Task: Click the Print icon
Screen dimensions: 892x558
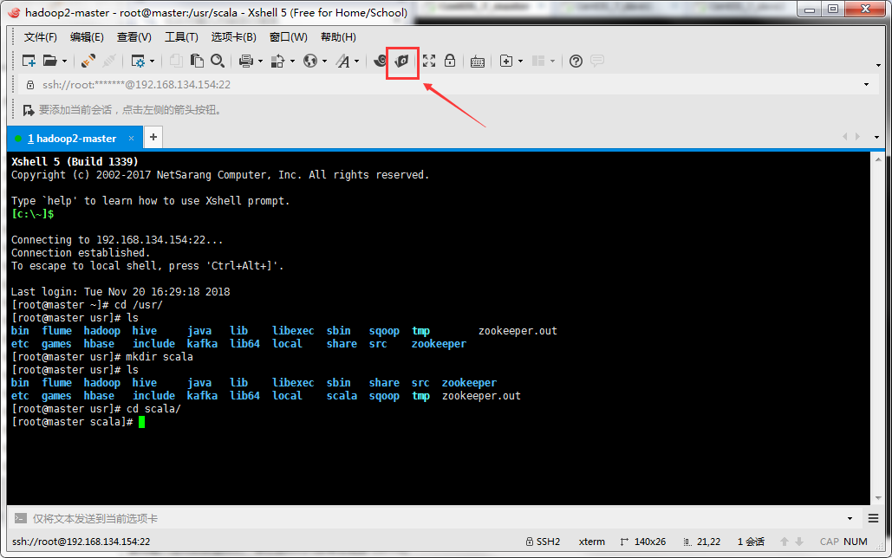Action: click(x=246, y=61)
